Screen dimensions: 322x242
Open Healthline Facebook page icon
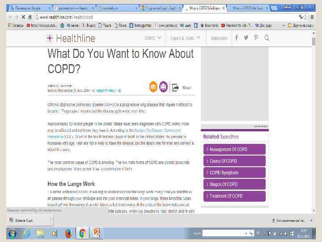[237, 38]
